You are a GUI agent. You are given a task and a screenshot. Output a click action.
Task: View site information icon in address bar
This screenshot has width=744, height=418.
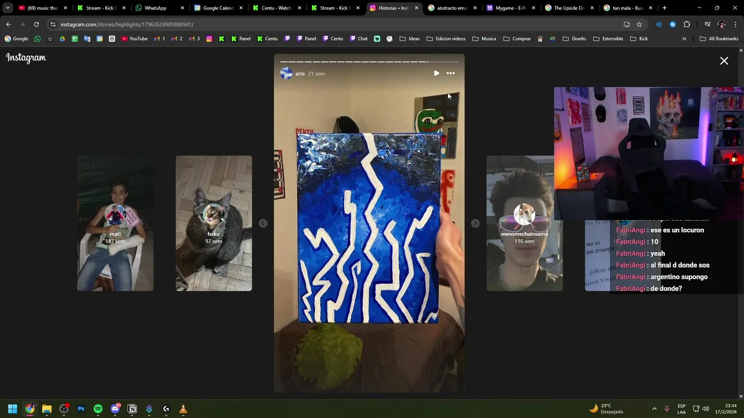pos(53,24)
